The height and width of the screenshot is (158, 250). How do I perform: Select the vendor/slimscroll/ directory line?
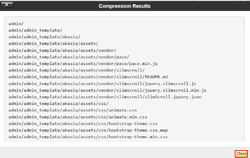76,70
